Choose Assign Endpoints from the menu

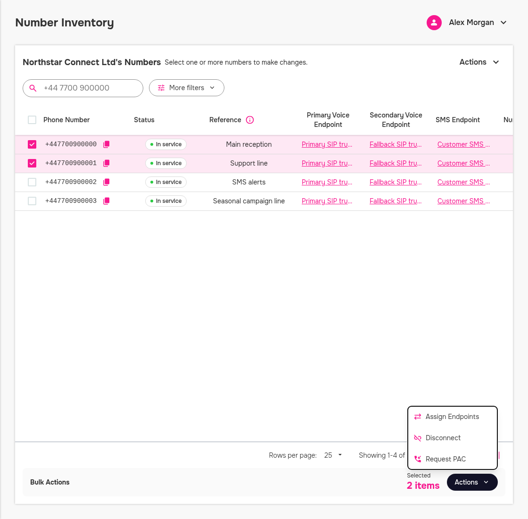[x=452, y=417]
